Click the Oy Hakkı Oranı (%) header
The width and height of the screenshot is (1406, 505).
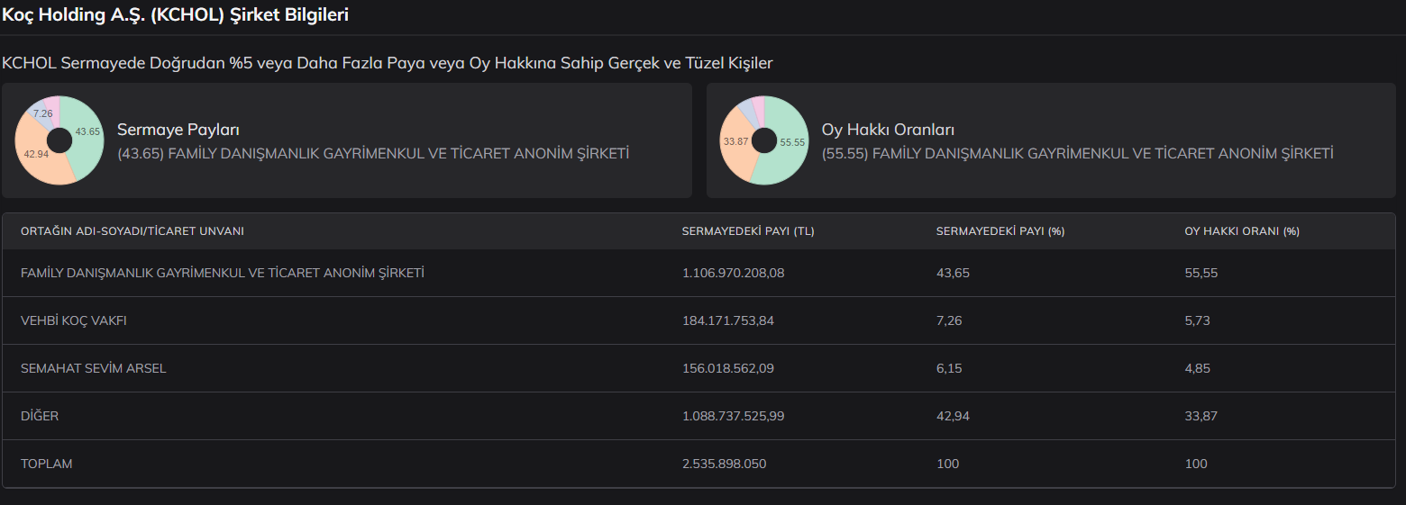coord(1241,231)
